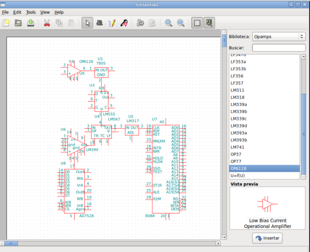Image resolution: width=310 pixels, height=252 pixels.
Task: Select LF356 in the list
Action: (264, 76)
